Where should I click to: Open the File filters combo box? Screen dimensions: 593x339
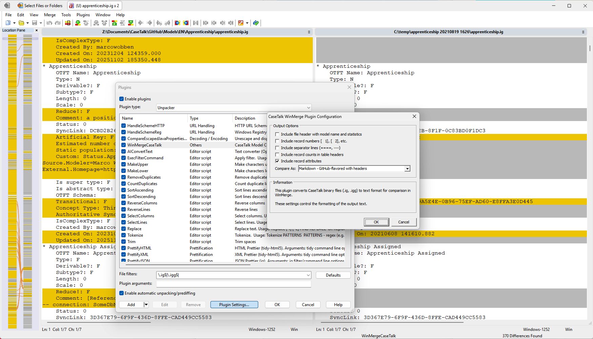click(x=308, y=275)
